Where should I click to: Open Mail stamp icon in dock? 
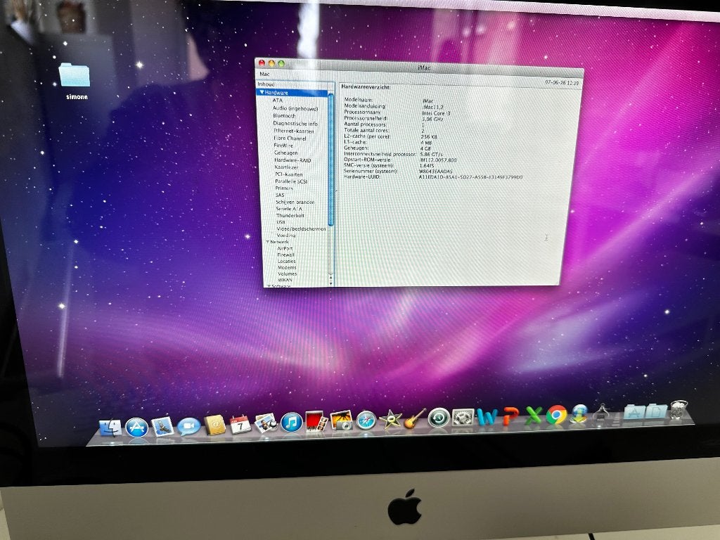[x=162, y=427]
